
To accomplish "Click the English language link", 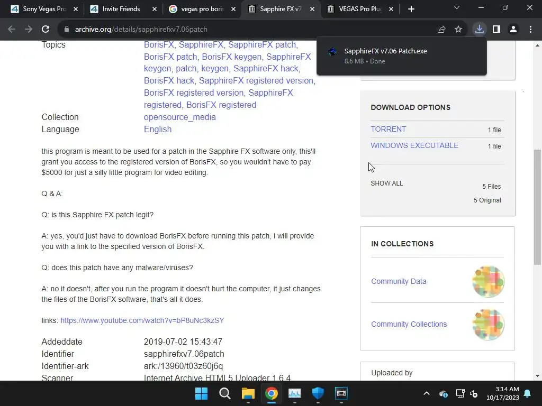I will pos(158,129).
